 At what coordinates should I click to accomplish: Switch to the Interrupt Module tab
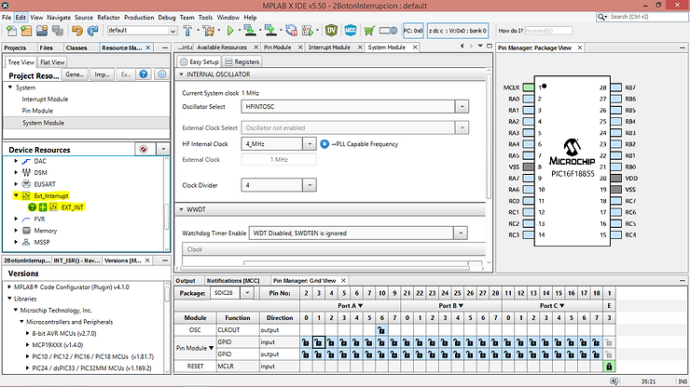coord(329,47)
